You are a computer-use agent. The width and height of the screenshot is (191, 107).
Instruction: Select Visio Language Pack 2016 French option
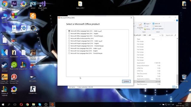click(x=85, y=53)
